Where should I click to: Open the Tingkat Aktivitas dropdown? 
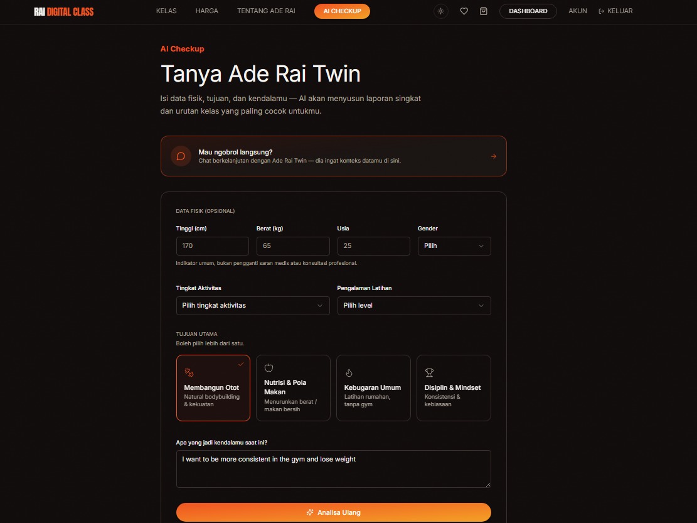tap(252, 306)
